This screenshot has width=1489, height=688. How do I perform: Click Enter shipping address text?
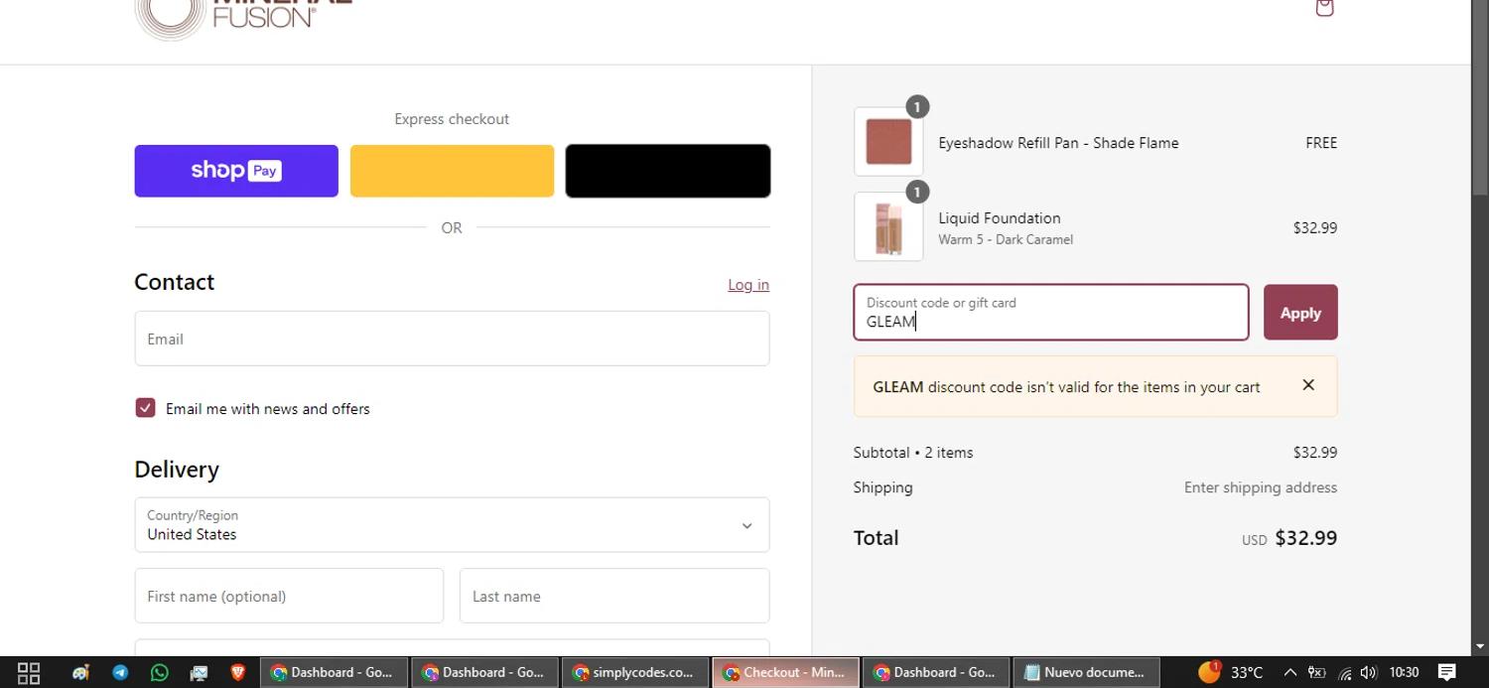point(1261,487)
